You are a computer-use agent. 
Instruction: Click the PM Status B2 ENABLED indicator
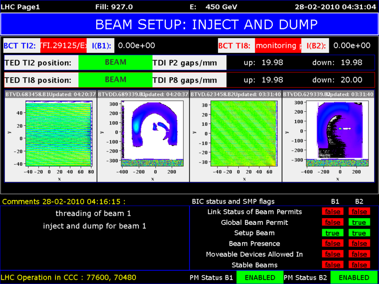tap(354, 277)
